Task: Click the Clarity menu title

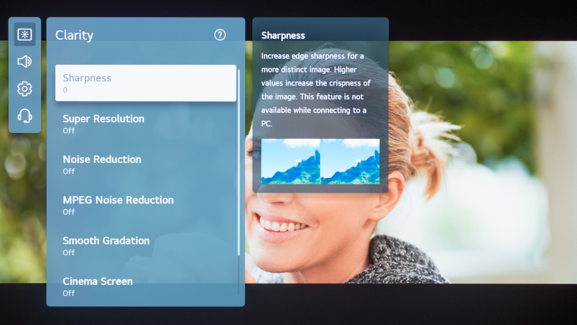Action: (74, 35)
